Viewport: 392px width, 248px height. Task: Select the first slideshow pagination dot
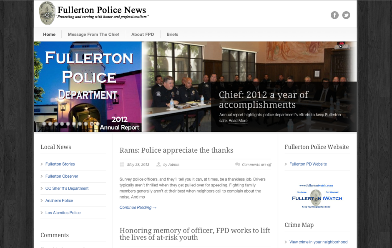(44, 124)
